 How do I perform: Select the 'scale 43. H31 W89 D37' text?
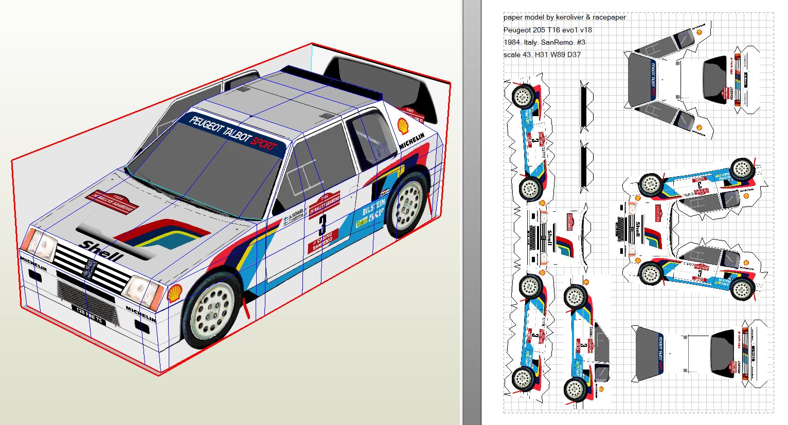[x=542, y=54]
